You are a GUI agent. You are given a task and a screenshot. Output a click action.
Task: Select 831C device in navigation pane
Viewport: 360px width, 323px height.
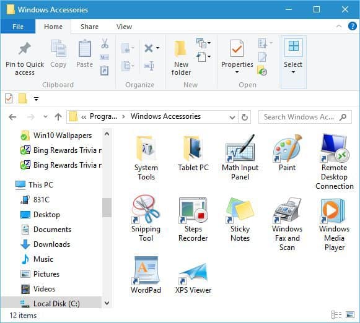35,199
